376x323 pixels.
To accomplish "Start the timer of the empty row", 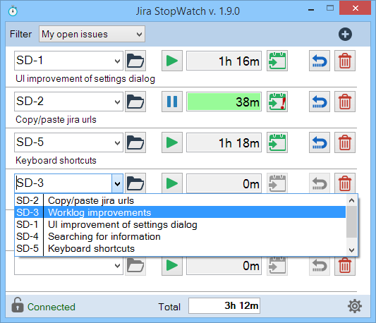I will tap(172, 266).
